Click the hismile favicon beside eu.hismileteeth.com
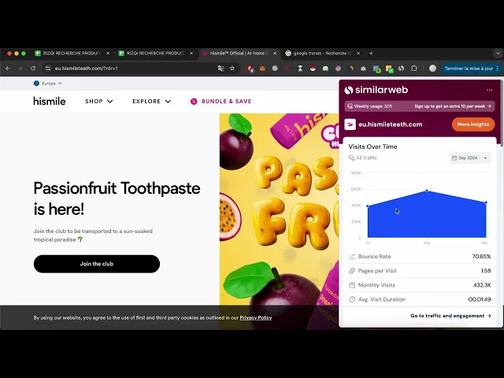504x378 pixels. tap(350, 124)
